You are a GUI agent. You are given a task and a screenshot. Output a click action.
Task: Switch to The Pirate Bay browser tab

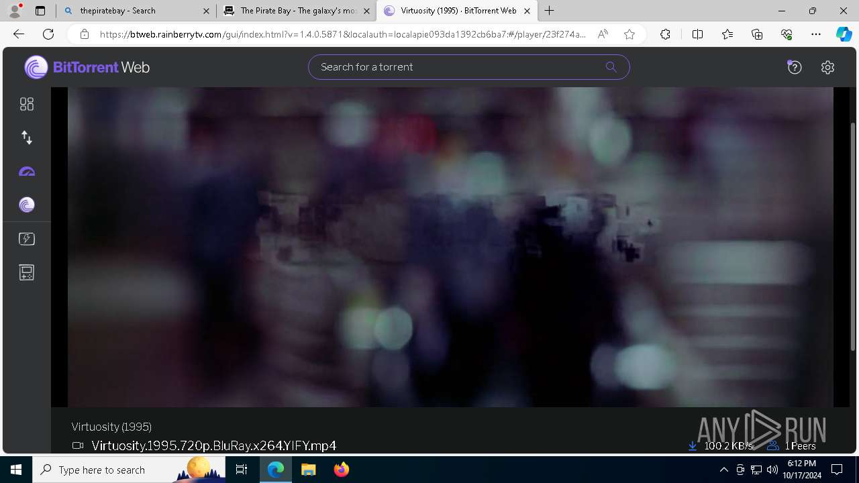click(297, 11)
